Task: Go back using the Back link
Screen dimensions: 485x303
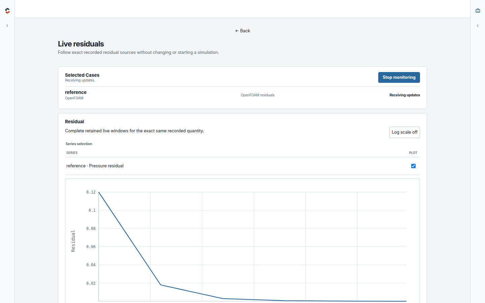Action: pos(243,31)
